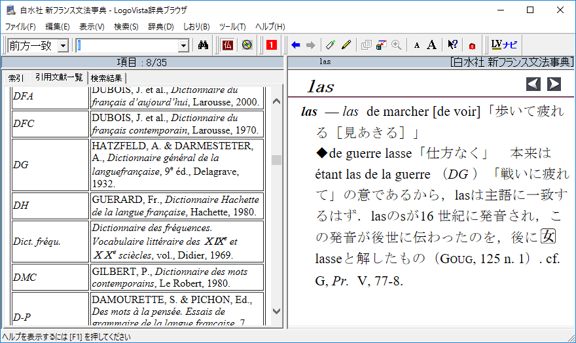Open the 編集(E) menu
The width and height of the screenshot is (576, 343).
coord(58,26)
